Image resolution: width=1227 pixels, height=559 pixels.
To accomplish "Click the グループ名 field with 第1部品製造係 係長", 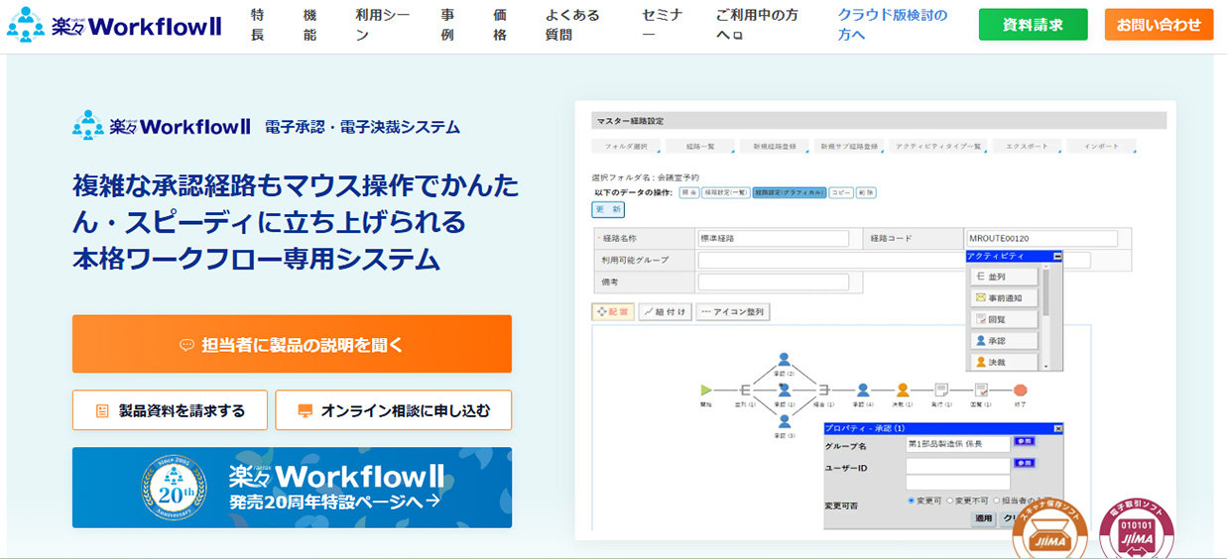I will click(957, 445).
